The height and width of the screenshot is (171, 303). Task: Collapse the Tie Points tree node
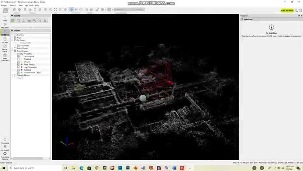[x=12, y=40]
